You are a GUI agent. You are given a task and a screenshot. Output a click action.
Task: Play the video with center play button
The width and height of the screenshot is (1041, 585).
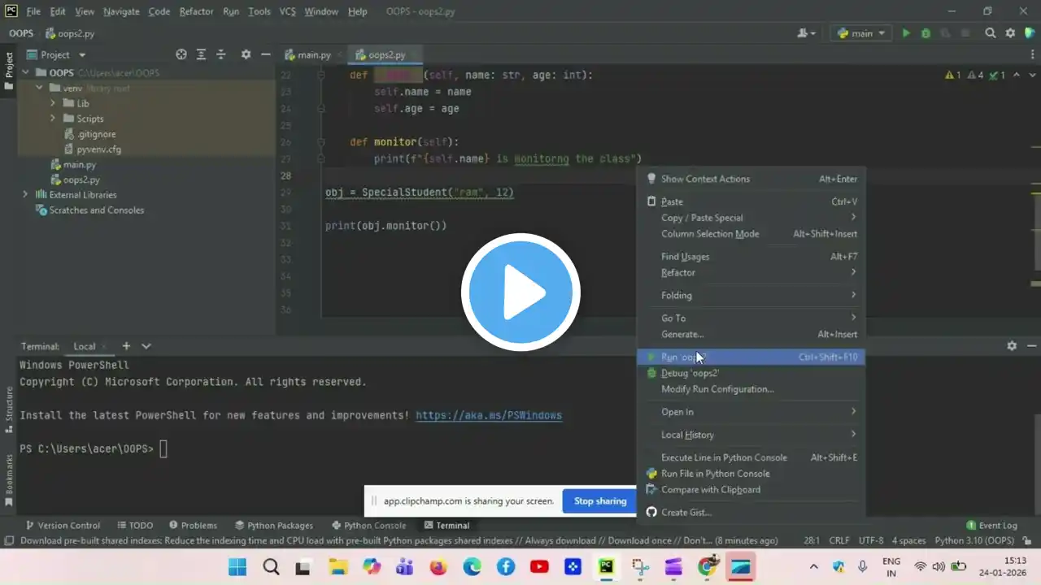(x=520, y=292)
